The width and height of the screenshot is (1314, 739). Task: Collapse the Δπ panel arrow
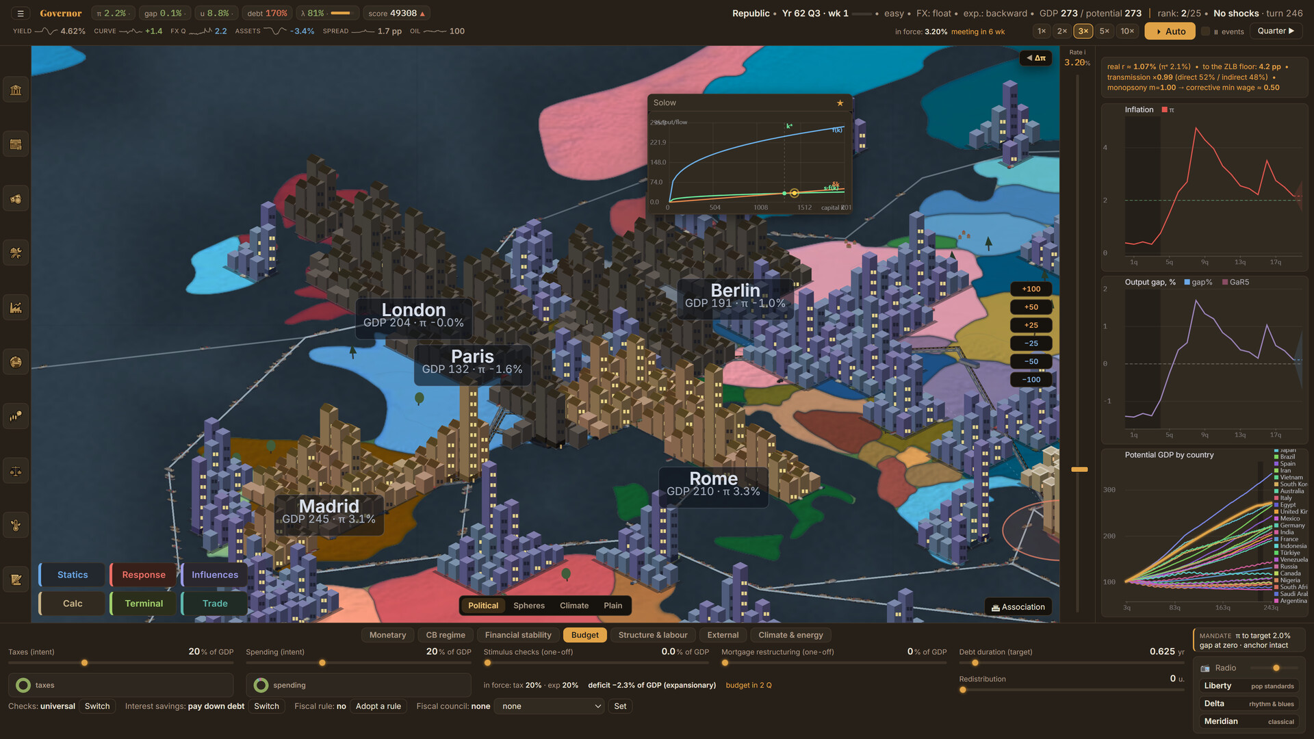click(x=1036, y=58)
